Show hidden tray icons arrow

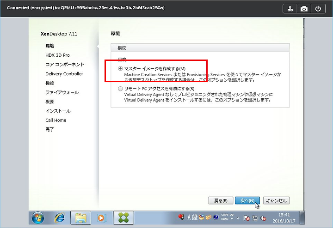tap(239, 218)
